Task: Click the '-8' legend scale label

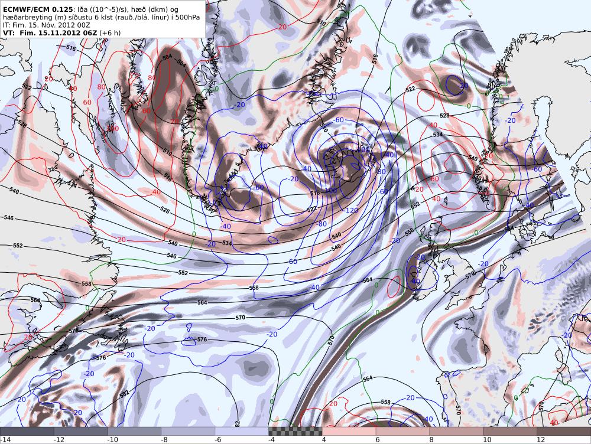Action: click(x=164, y=439)
